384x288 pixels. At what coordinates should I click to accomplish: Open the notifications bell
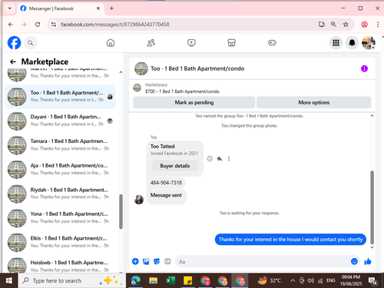pos(352,43)
